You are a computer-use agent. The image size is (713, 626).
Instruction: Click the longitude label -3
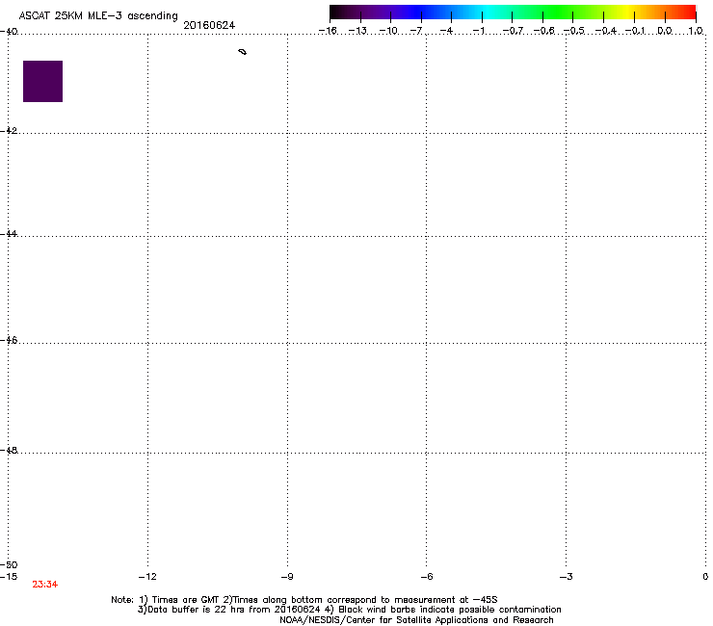coord(567,577)
